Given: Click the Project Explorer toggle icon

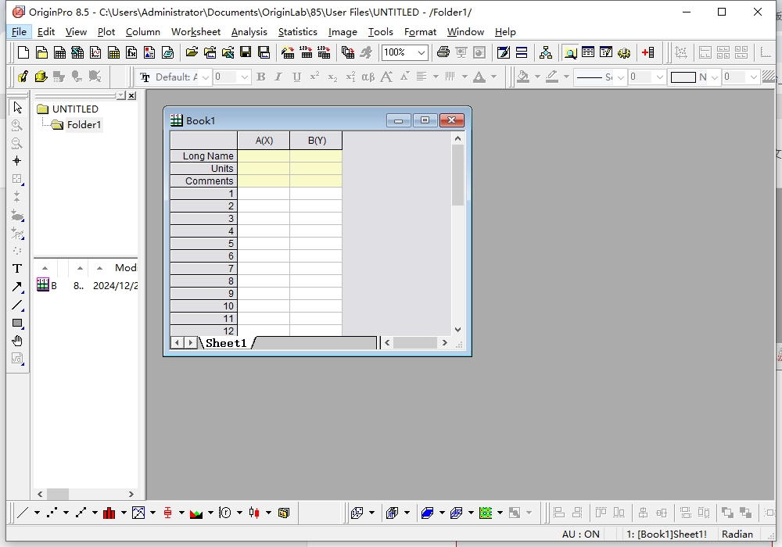Looking at the screenshot, I should pyautogui.click(x=570, y=52).
